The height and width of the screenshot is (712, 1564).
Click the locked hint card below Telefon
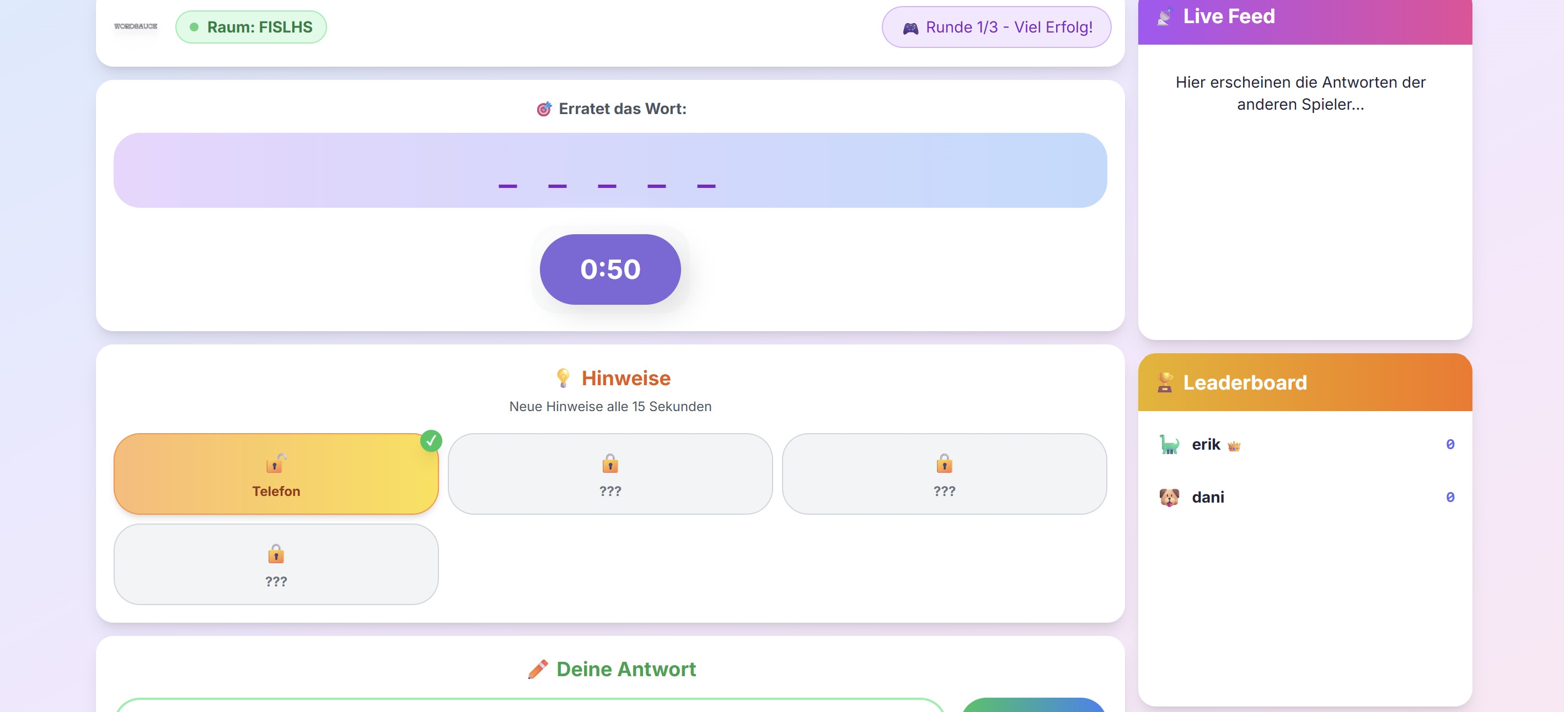tap(276, 564)
